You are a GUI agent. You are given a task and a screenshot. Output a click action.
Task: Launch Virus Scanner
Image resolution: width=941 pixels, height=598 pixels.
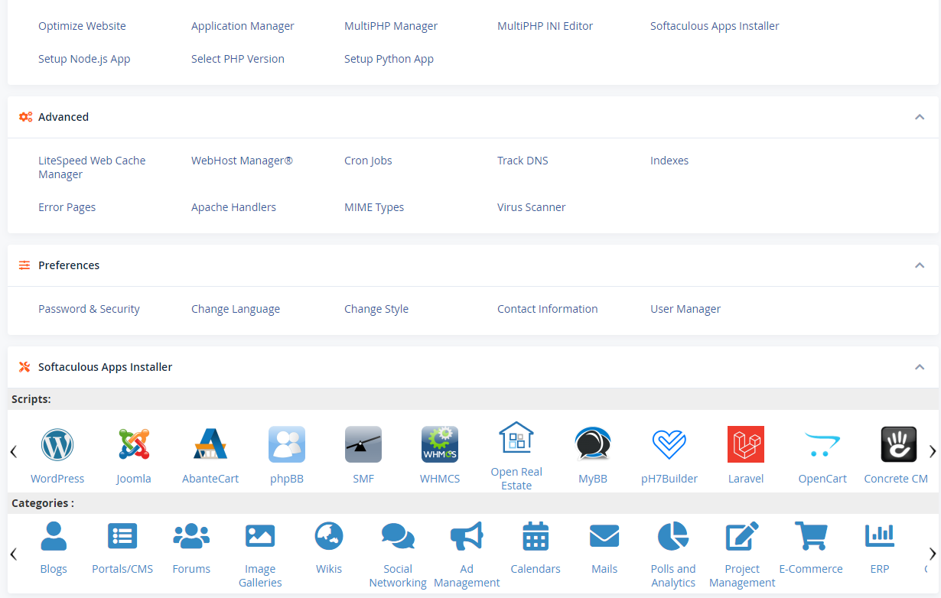click(532, 207)
